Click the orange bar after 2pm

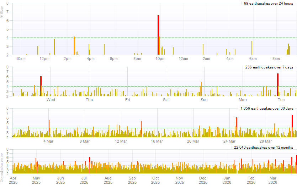(x=74, y=45)
